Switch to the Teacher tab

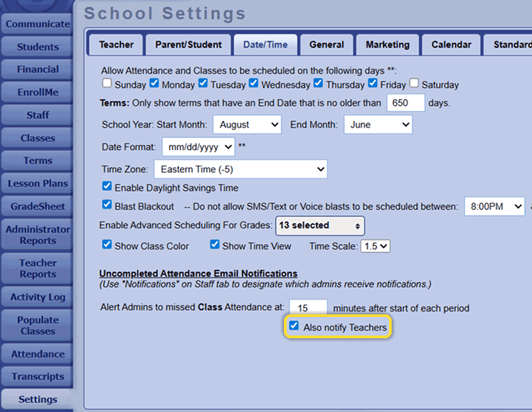[x=116, y=45]
